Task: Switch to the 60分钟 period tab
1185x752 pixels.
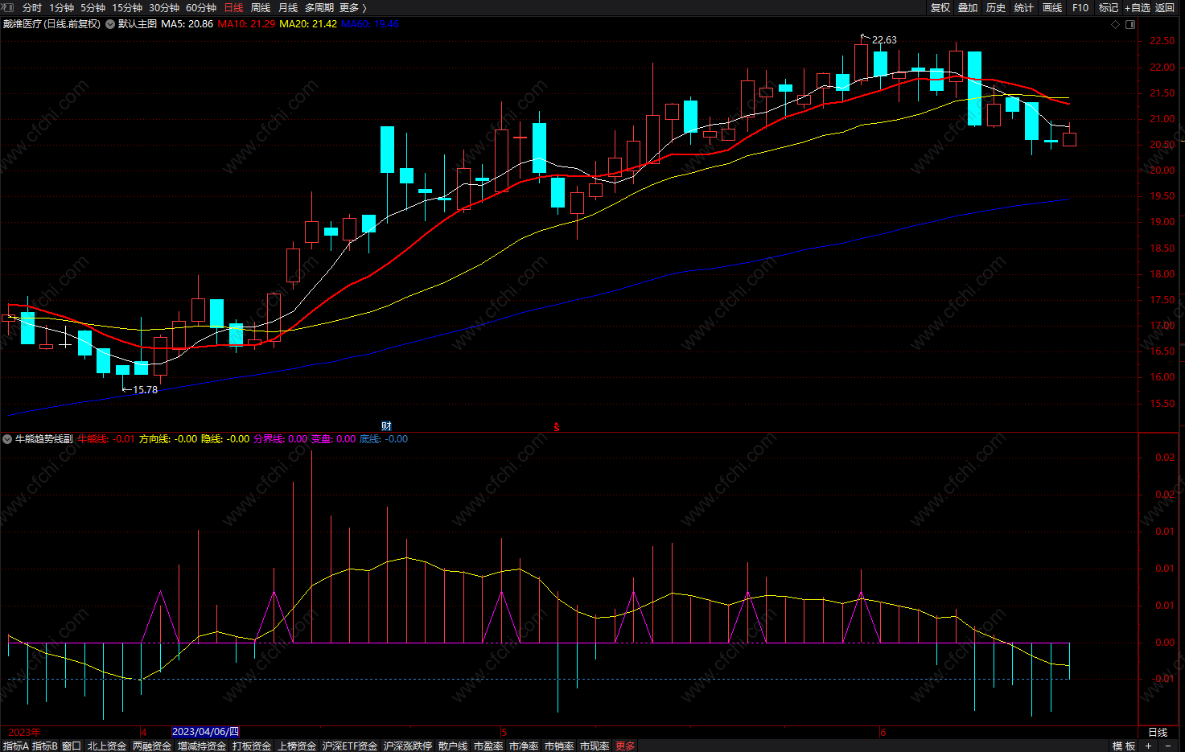Action: tap(201, 7)
